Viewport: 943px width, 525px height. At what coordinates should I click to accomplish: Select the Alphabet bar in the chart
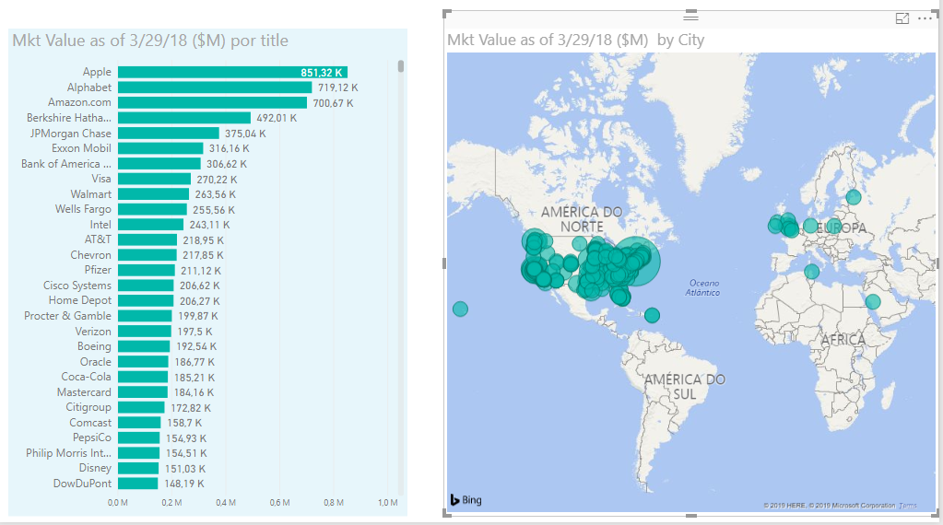(215, 87)
